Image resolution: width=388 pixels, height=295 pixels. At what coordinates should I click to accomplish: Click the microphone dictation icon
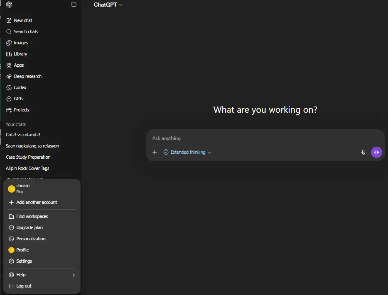click(363, 152)
